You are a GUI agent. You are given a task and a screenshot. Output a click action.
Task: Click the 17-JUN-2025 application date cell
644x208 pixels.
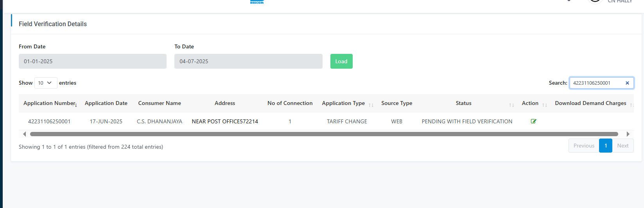106,122
